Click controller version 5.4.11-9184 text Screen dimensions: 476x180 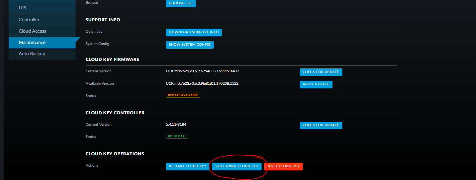tap(176, 124)
